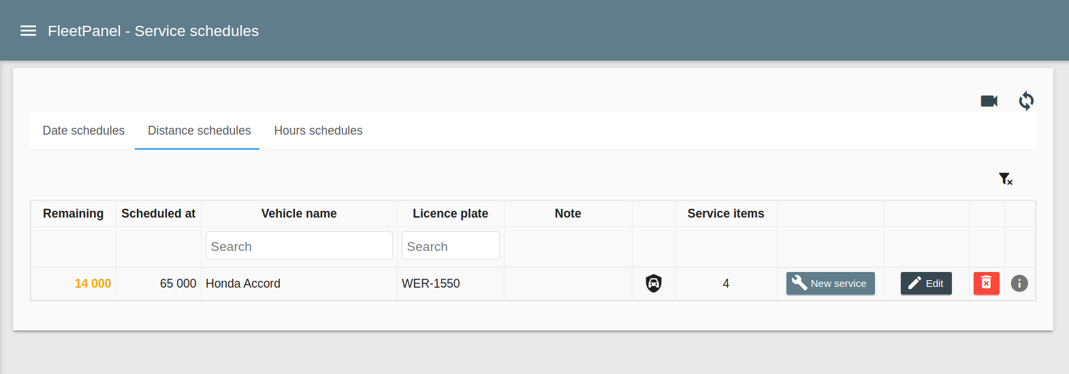1069x374 pixels.
Task: Select the Distance schedules tab
Action: tap(199, 131)
